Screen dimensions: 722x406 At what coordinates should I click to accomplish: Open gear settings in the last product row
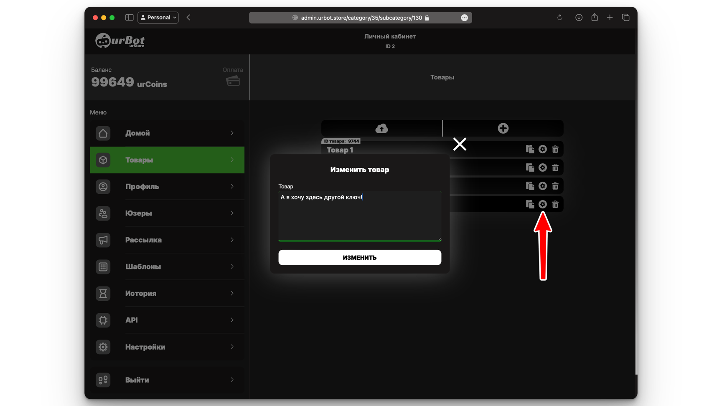coord(542,204)
